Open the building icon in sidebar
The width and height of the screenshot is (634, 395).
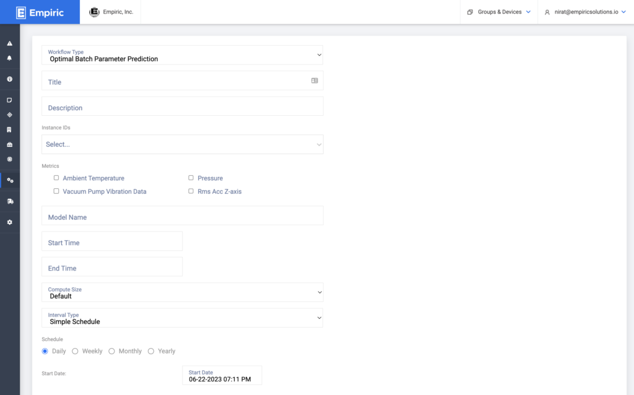click(x=10, y=130)
